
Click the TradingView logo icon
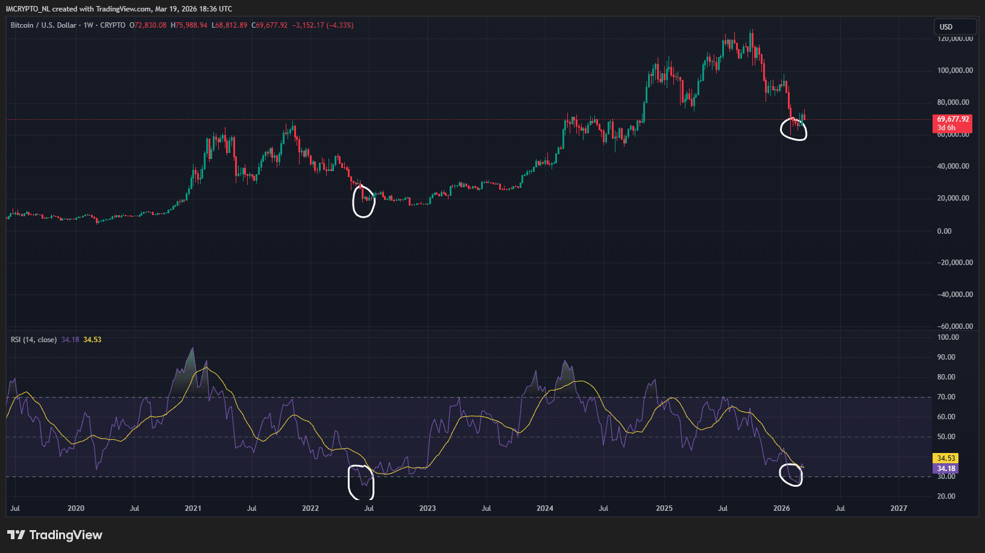[16, 535]
